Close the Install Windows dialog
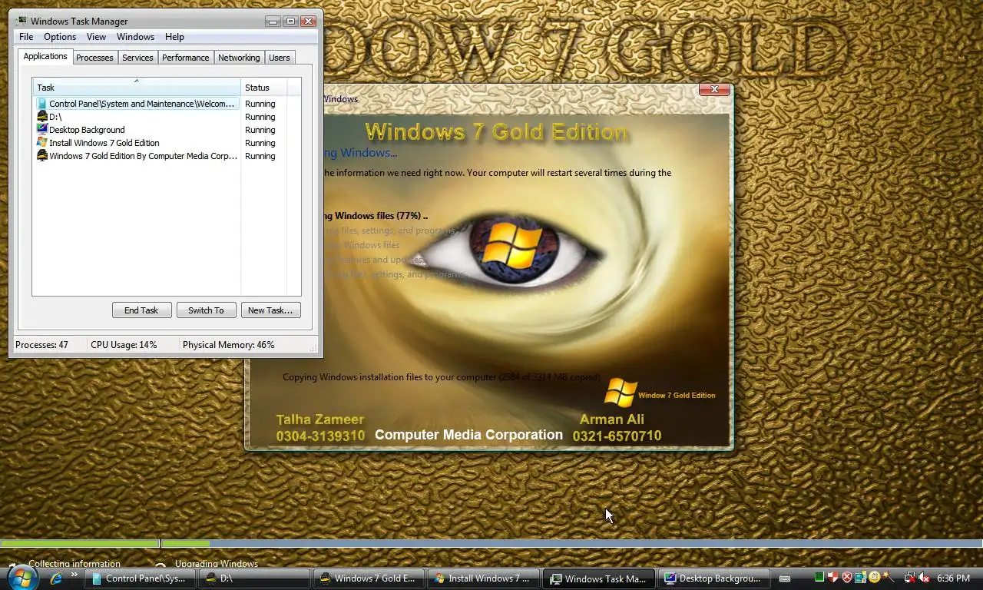Screen dimensions: 983x590 pos(714,89)
